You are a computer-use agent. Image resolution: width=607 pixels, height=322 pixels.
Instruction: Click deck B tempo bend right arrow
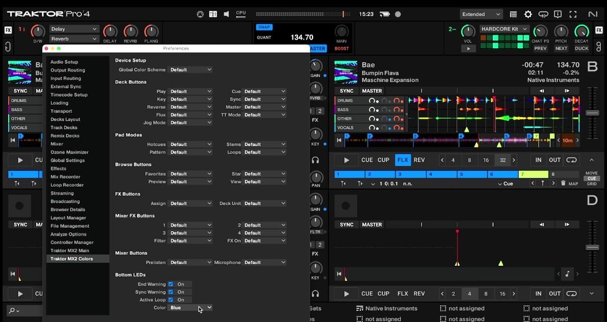(x=567, y=91)
